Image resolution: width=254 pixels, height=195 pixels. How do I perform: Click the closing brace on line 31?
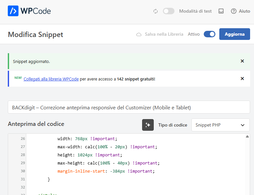(x=49, y=179)
